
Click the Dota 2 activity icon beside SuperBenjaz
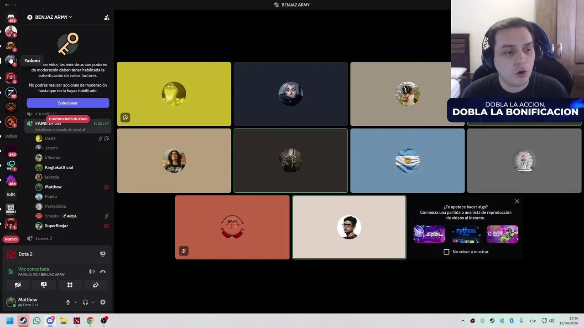106,226
